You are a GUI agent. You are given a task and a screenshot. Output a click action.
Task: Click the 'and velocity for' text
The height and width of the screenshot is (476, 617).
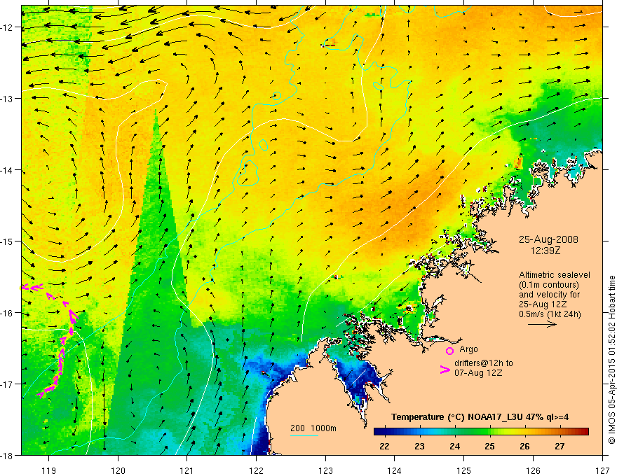click(x=549, y=295)
